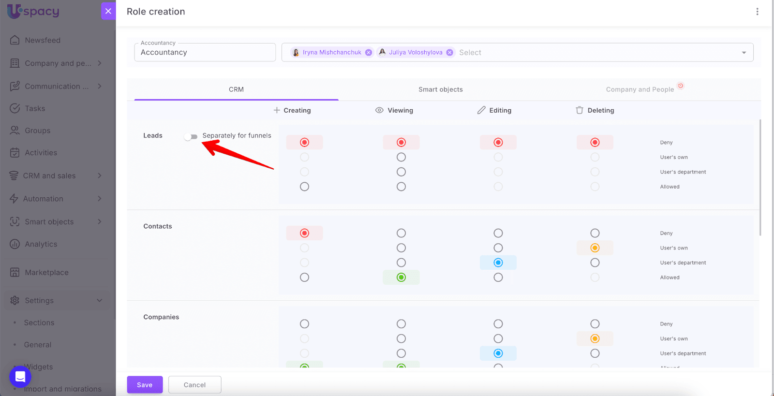Viewport: 774px width, 396px height.
Task: Toggle Separately for funnels switch
Action: point(191,136)
